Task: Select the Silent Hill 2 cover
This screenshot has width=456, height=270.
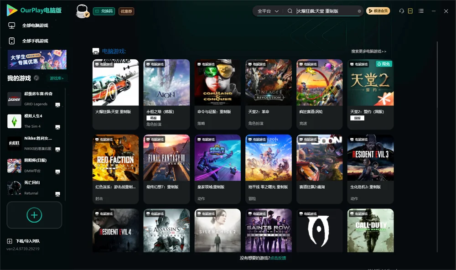Action: (218, 230)
